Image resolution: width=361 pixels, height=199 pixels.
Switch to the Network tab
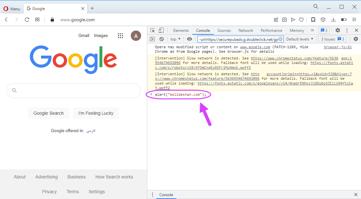[246, 31]
